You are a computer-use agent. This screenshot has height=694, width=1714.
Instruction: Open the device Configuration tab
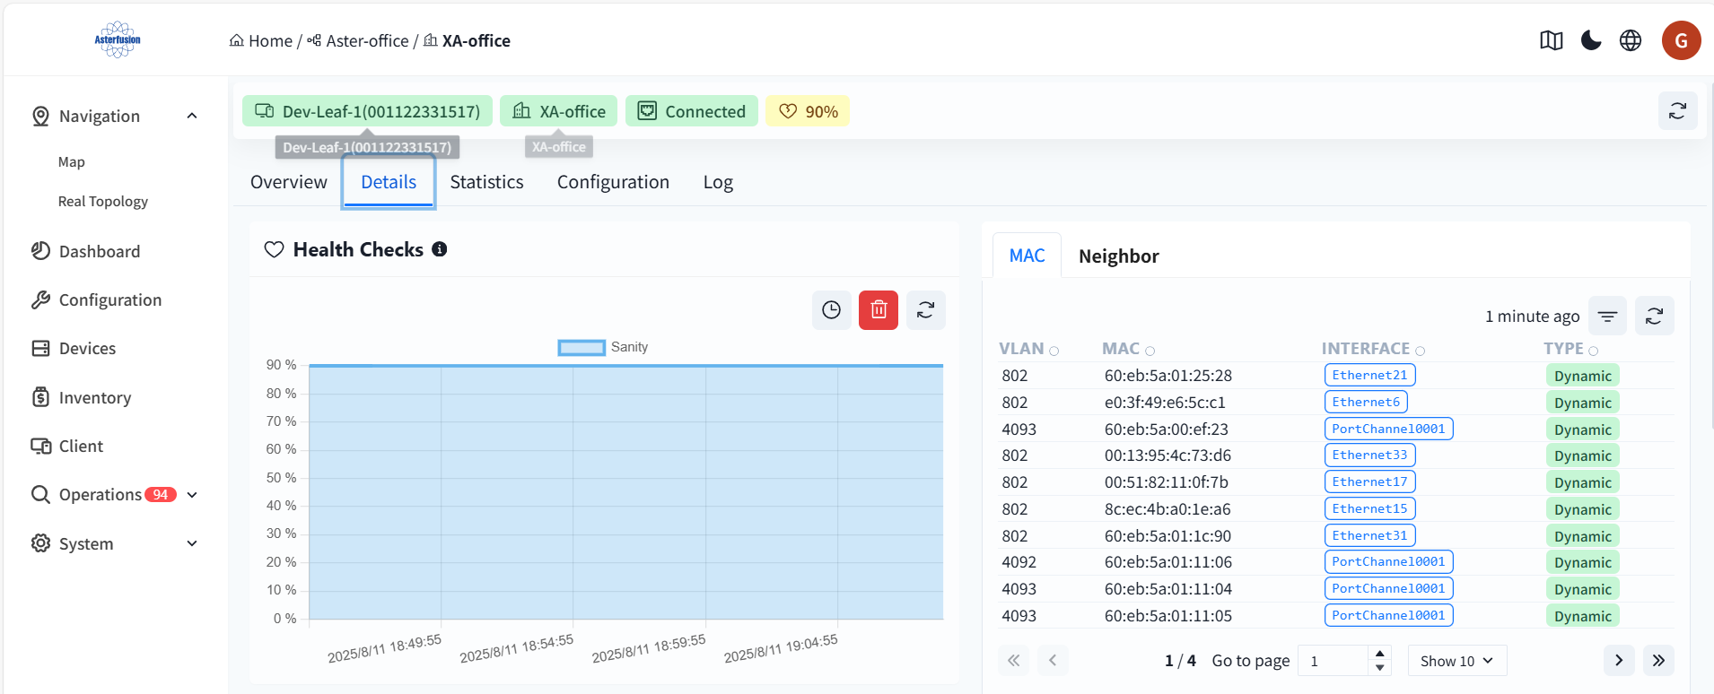[x=613, y=182]
